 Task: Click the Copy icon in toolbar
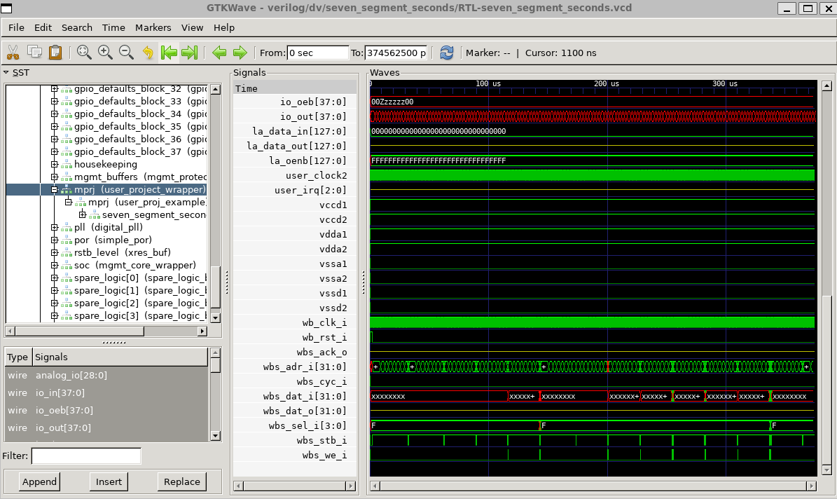(35, 53)
